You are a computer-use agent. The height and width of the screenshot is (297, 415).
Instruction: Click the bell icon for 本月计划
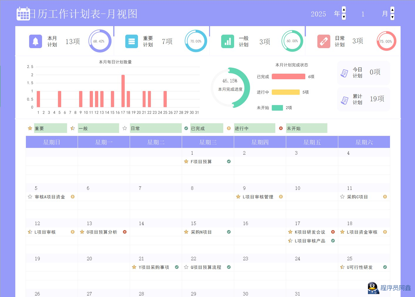click(x=36, y=41)
